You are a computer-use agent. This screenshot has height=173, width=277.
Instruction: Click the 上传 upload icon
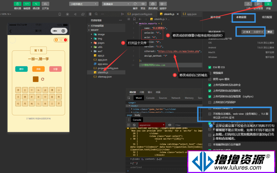248,4
